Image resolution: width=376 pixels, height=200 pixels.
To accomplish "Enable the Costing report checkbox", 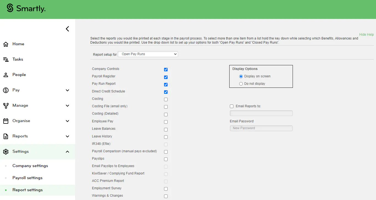I will click(x=166, y=99).
